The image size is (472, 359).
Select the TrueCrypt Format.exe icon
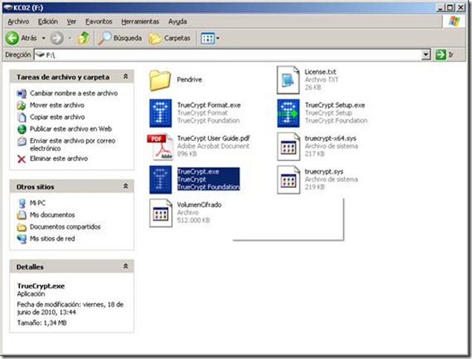coord(161,113)
